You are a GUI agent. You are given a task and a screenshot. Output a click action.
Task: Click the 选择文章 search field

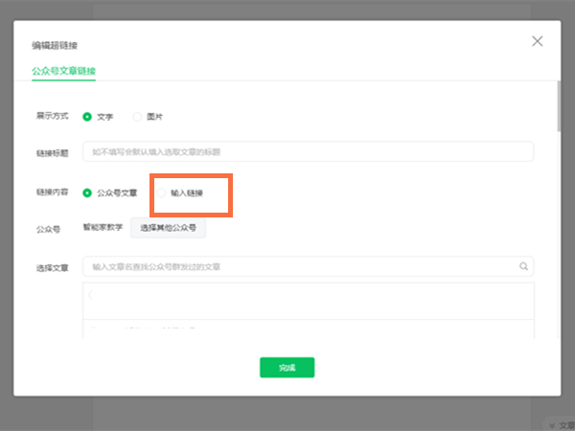(308, 266)
